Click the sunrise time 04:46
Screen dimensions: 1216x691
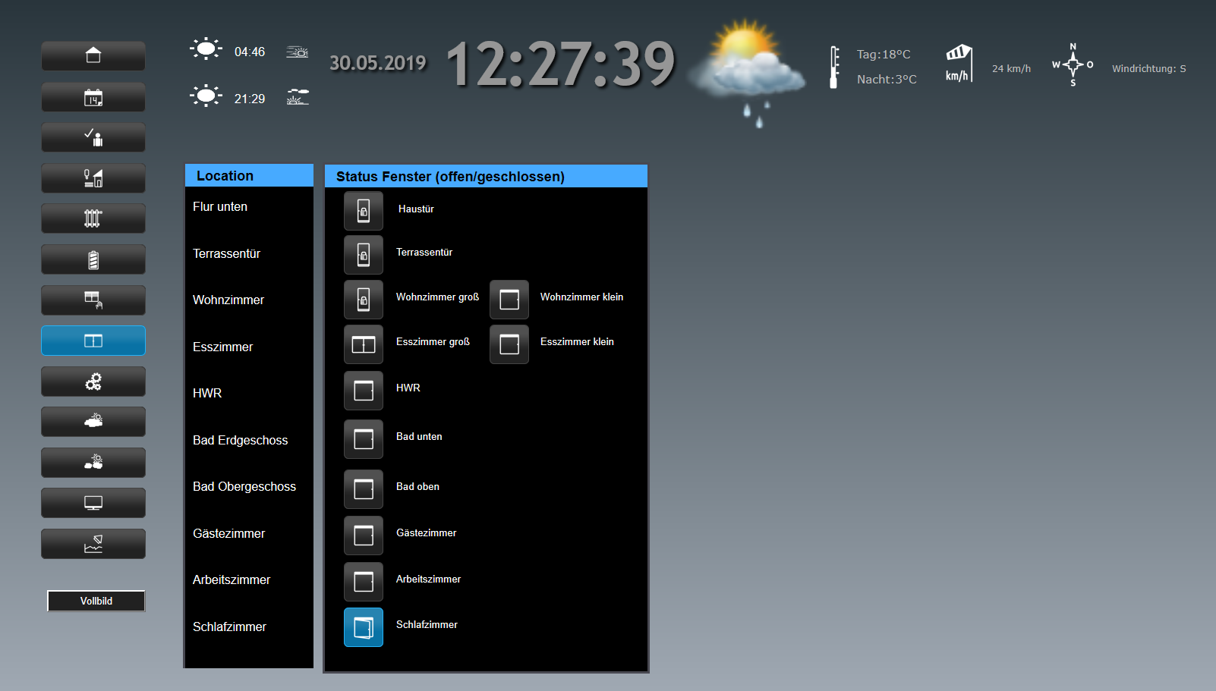(250, 52)
